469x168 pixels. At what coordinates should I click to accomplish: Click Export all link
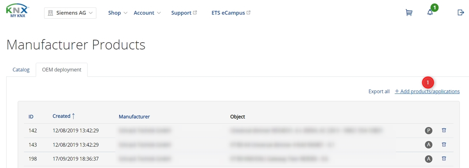(379, 91)
